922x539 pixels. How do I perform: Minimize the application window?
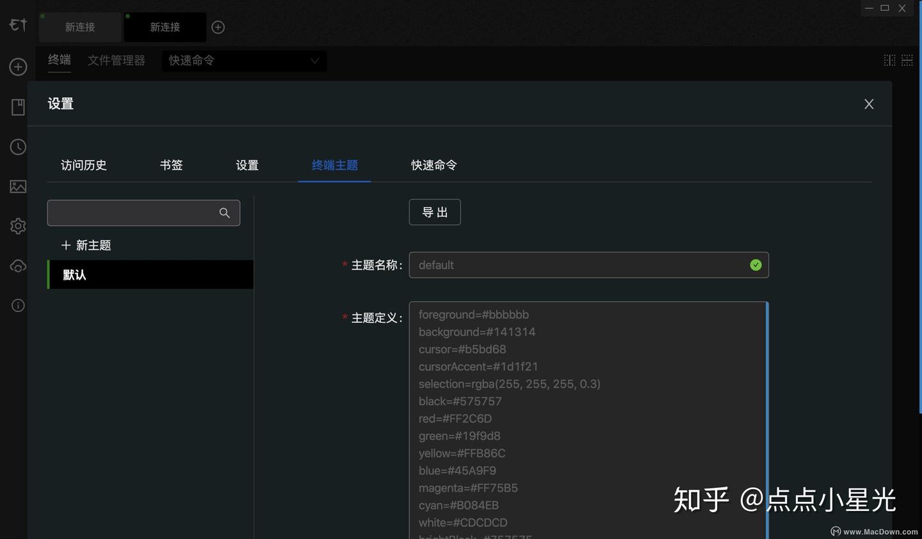tap(869, 8)
